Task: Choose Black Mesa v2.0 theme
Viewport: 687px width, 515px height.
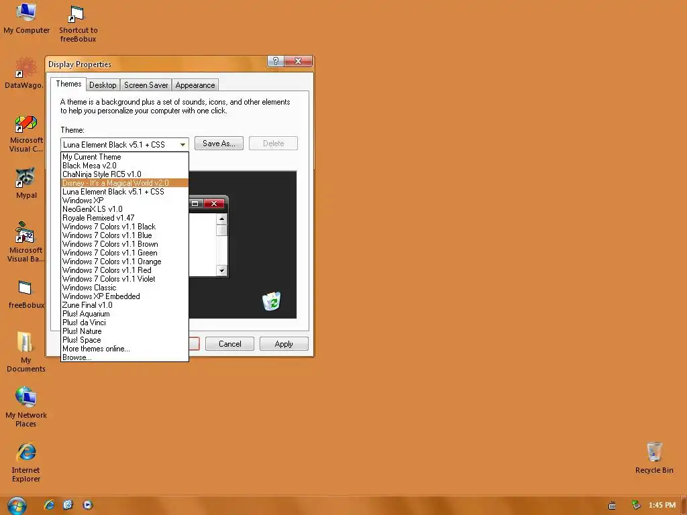Action: 124,166
